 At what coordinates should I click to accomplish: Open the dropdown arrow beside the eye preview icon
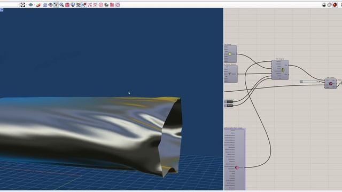coord(35,5)
